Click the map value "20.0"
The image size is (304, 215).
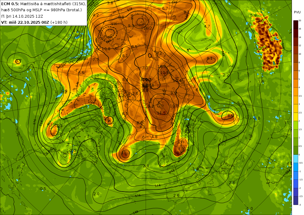point(263,48)
